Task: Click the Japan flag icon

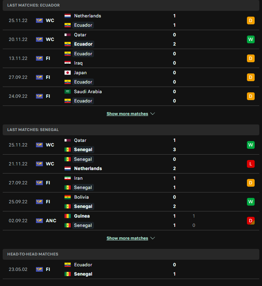Action: (68, 73)
